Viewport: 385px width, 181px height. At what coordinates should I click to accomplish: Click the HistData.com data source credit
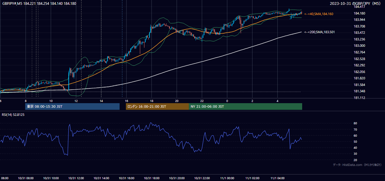[357, 165]
